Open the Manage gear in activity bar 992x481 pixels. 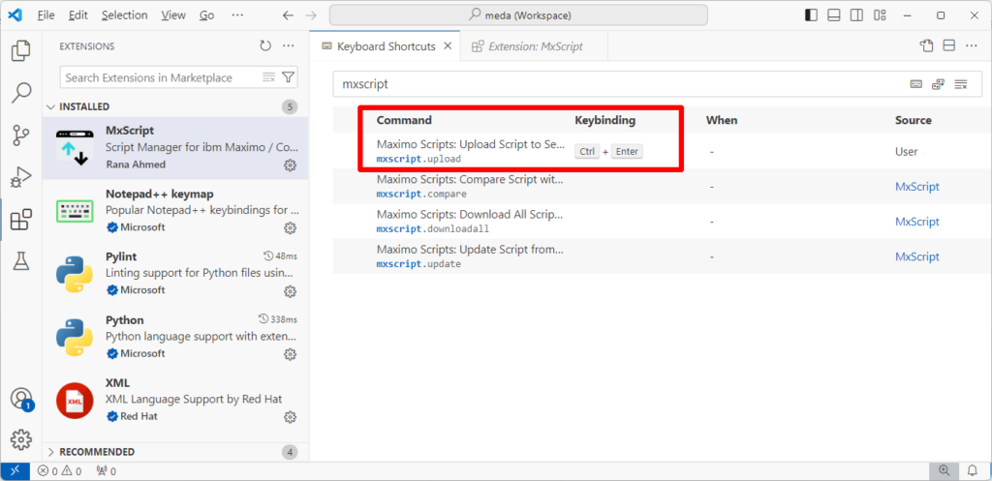pos(21,438)
